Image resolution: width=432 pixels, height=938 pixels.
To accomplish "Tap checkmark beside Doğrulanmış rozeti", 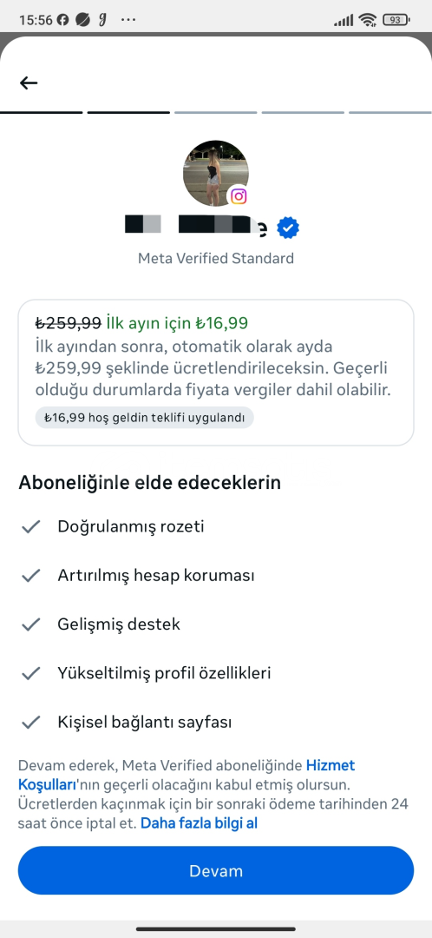I will [30, 526].
